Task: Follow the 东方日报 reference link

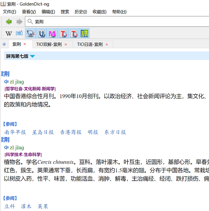Action: 115,132
